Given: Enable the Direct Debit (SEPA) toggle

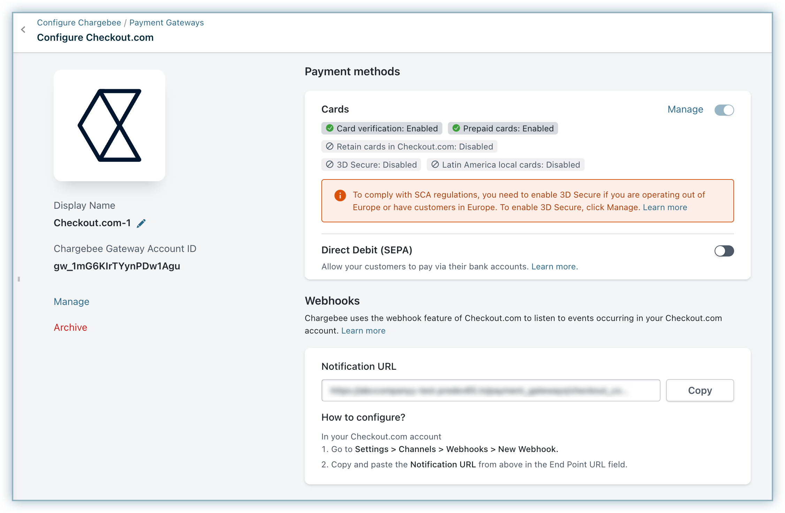Looking at the screenshot, I should point(724,251).
